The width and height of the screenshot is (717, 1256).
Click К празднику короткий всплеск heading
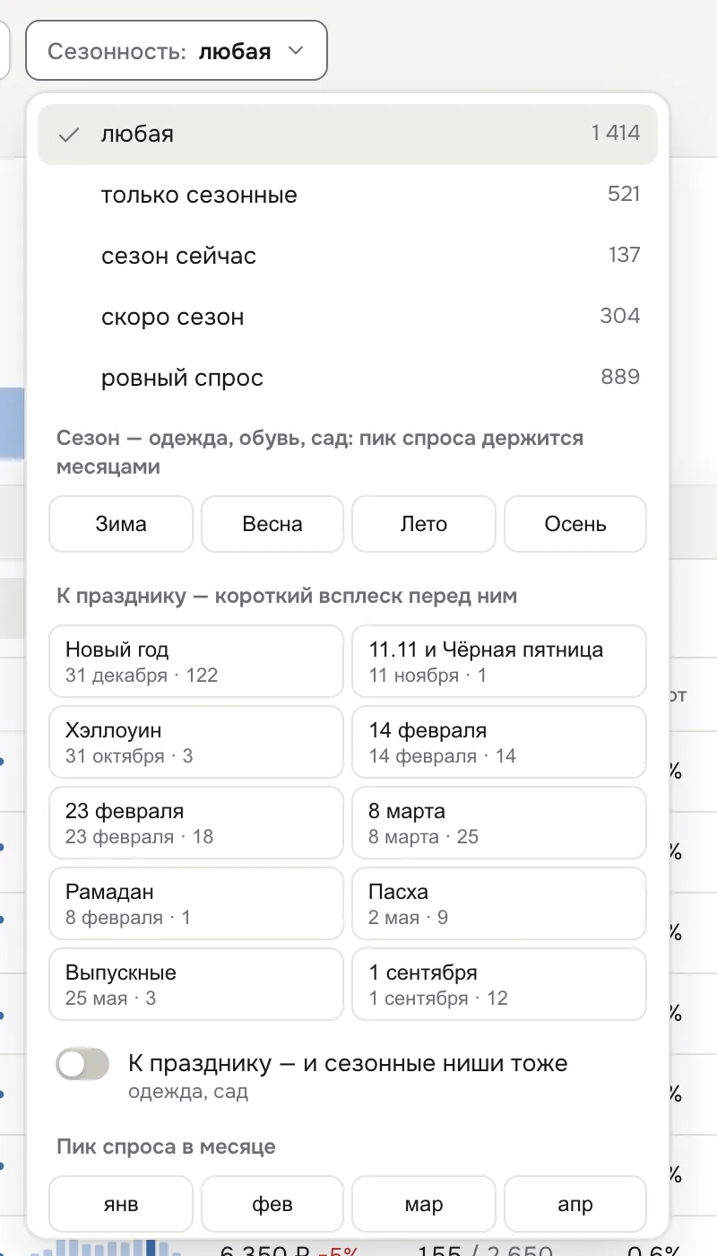tap(287, 596)
